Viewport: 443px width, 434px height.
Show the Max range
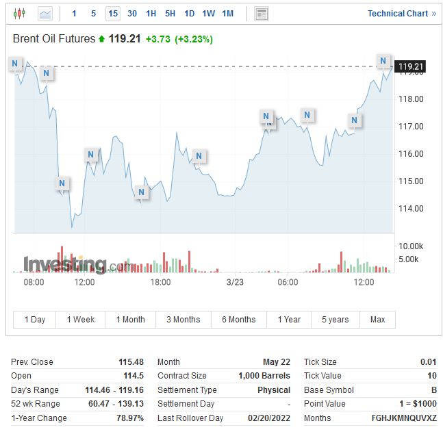(x=378, y=320)
